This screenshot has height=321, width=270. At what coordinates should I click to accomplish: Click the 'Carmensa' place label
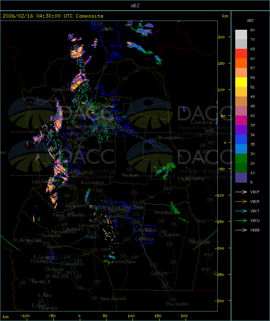144,239
